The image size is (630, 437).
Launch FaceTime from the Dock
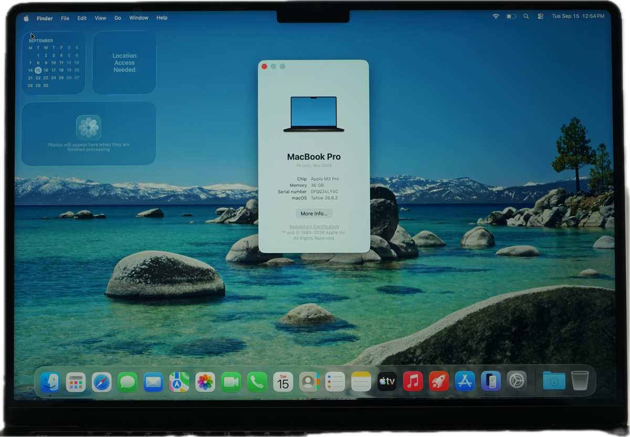tap(231, 382)
